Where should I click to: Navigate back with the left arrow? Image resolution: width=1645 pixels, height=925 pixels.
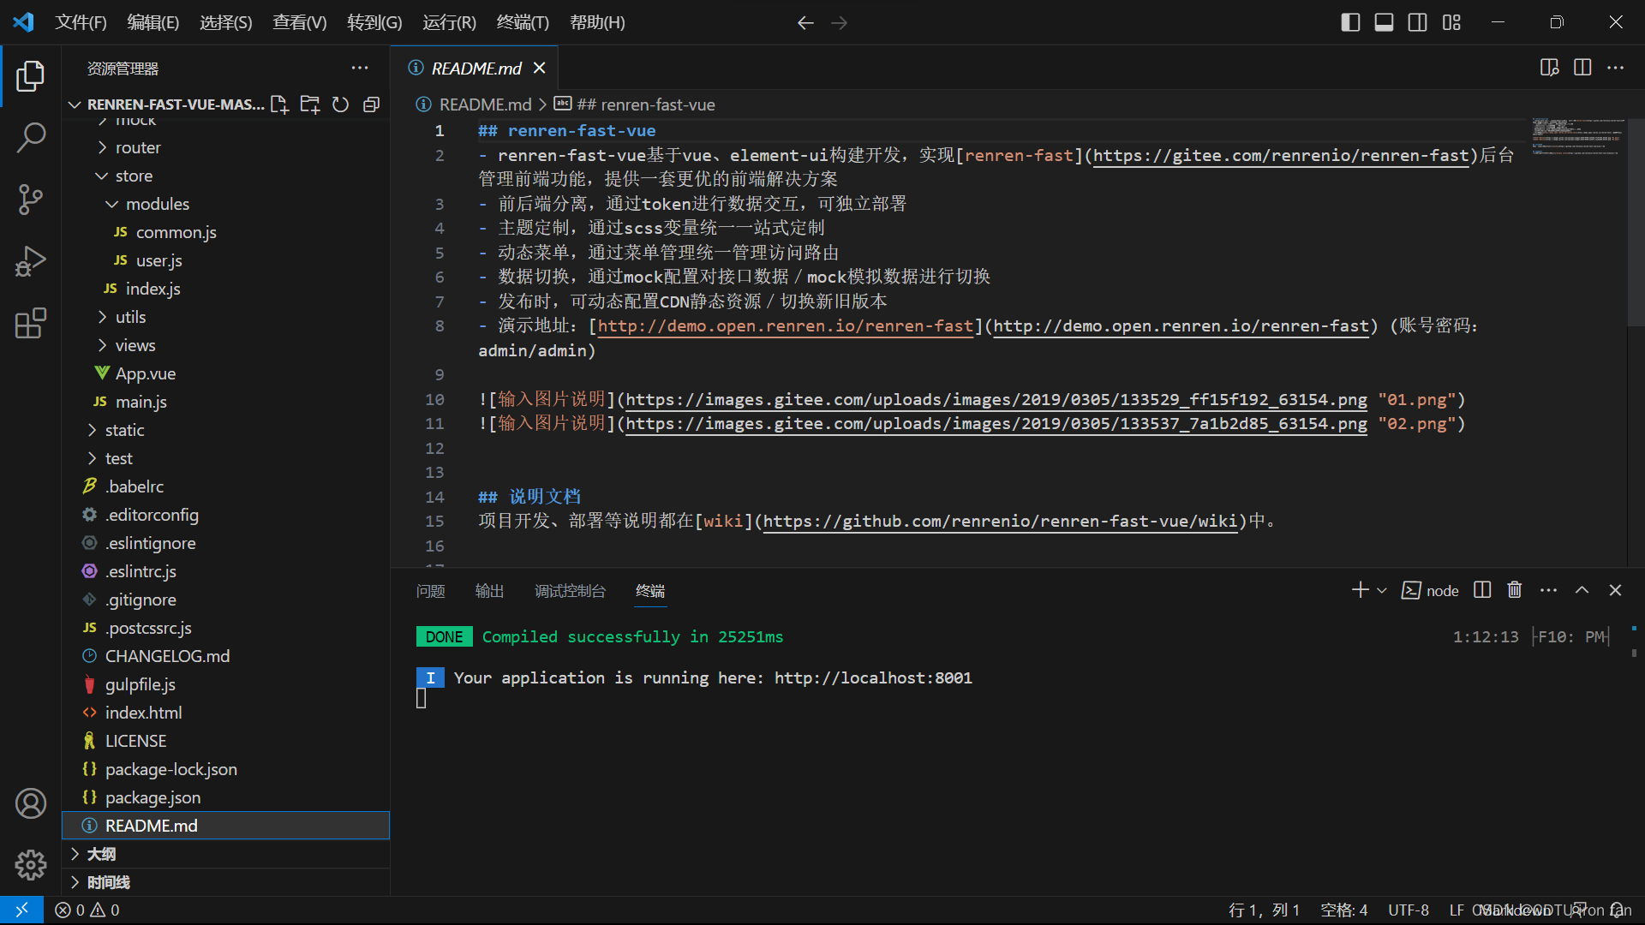(x=805, y=22)
